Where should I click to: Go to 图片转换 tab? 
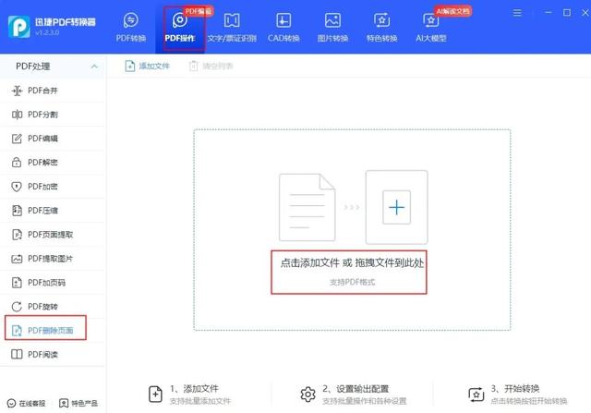click(x=332, y=27)
